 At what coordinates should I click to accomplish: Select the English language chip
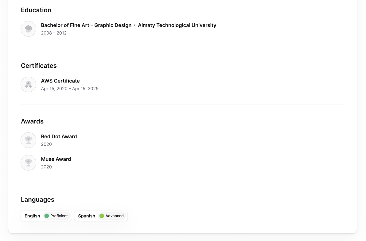pos(32,216)
